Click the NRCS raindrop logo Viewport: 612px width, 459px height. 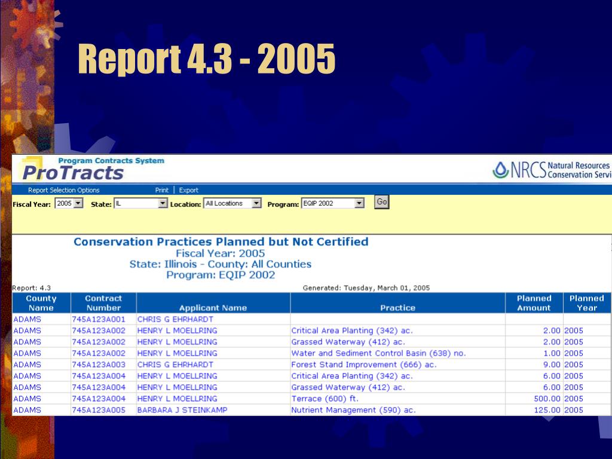[500, 170]
